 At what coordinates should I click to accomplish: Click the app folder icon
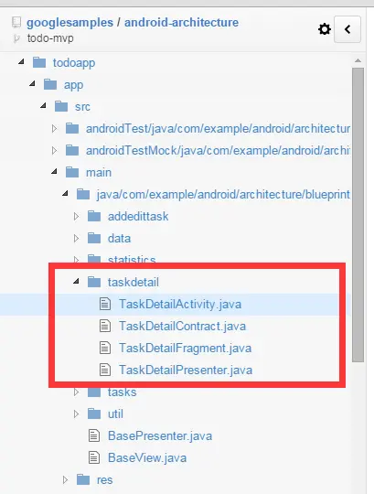coord(50,84)
